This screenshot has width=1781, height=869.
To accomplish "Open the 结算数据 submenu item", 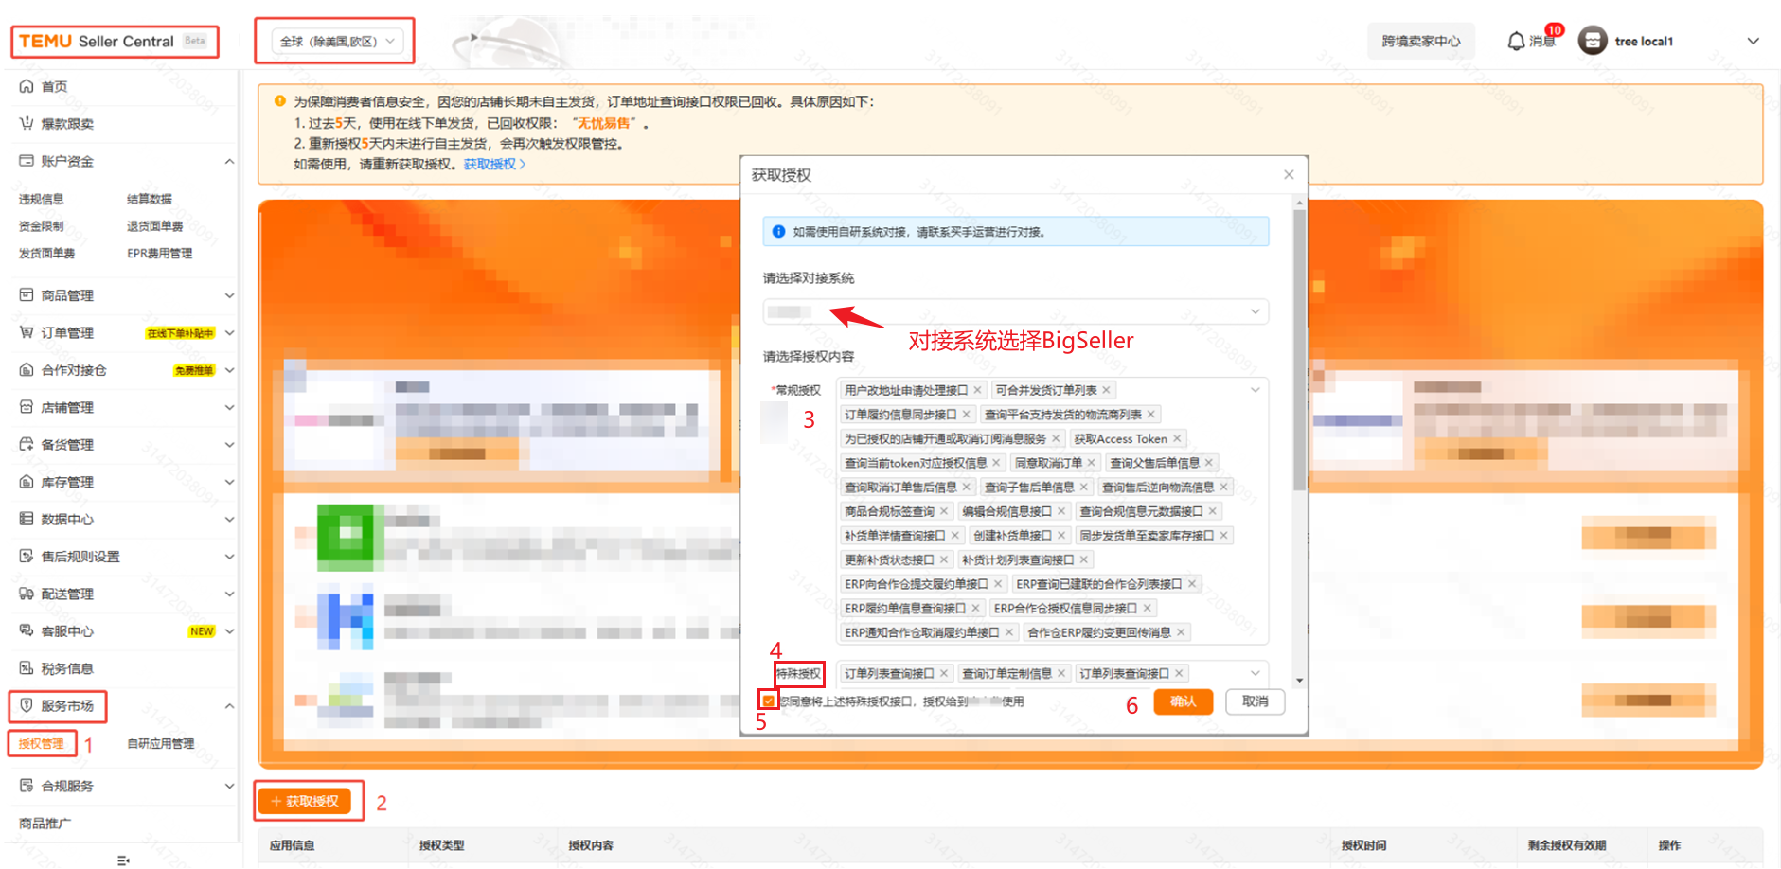I will coord(150,199).
